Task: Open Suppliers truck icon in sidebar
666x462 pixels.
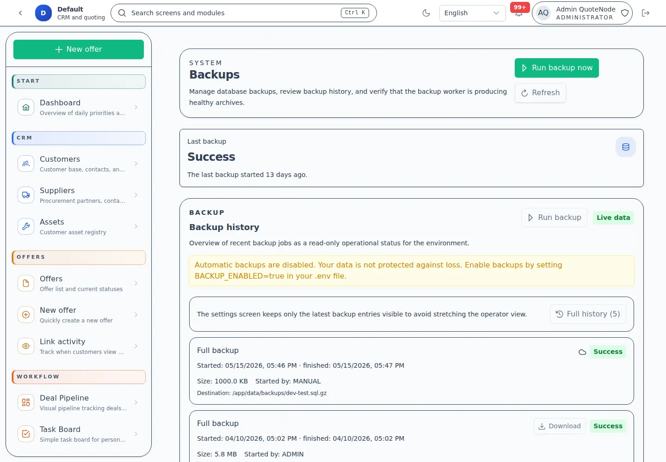Action: tap(26, 195)
